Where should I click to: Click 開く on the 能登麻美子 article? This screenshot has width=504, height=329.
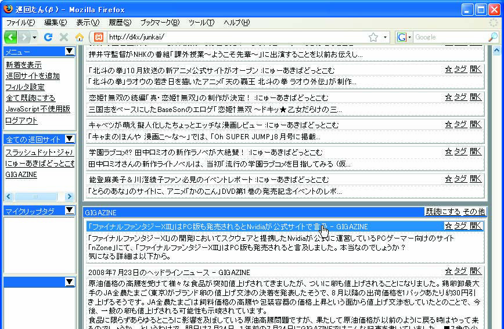[x=476, y=179]
